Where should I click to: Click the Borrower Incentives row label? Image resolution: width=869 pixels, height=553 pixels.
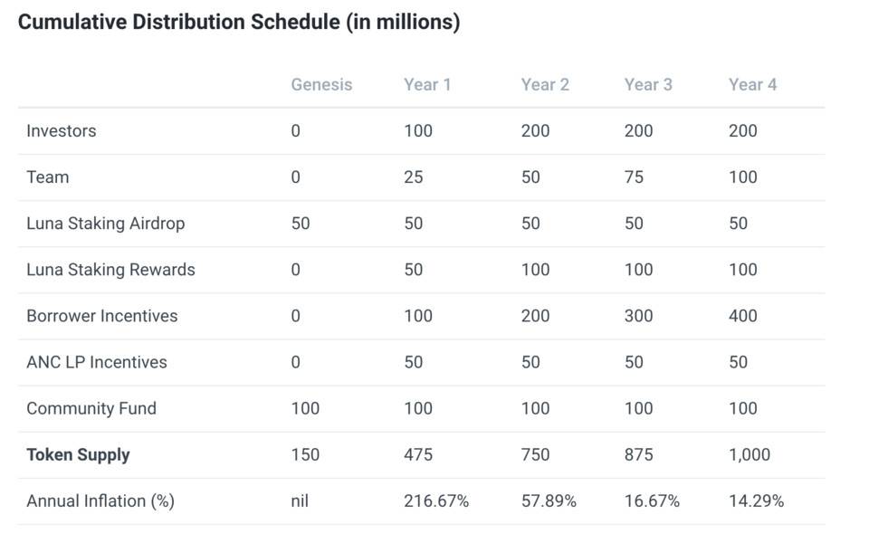(x=101, y=316)
